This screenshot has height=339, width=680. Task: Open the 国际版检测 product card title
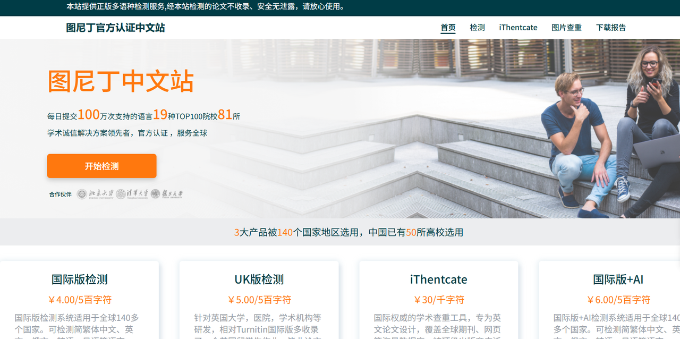(80, 279)
